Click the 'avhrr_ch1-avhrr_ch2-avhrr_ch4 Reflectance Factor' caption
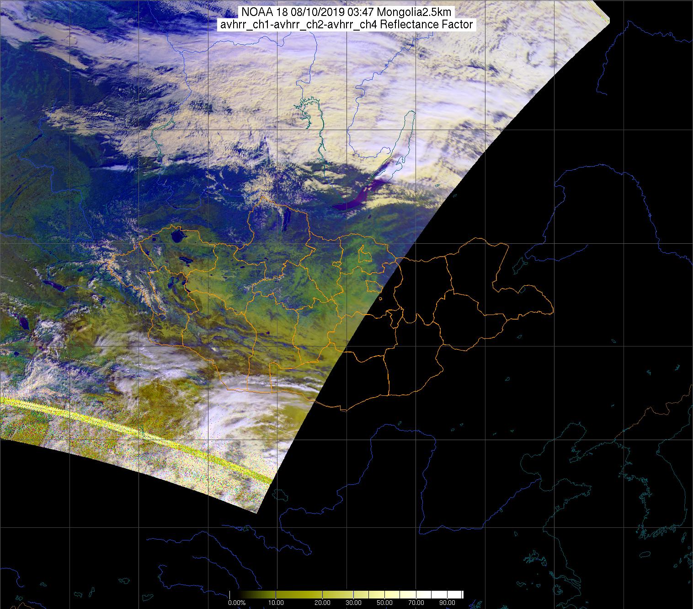Image resolution: width=693 pixels, height=609 pixels. pyautogui.click(x=346, y=25)
